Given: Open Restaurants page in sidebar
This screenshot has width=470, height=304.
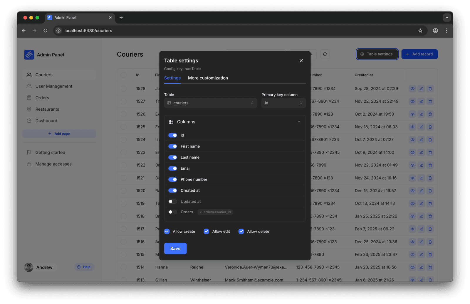Looking at the screenshot, I should [x=59, y=109].
